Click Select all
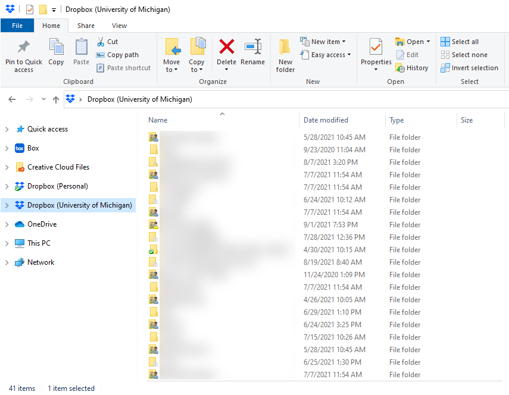509x395 pixels. [460, 42]
